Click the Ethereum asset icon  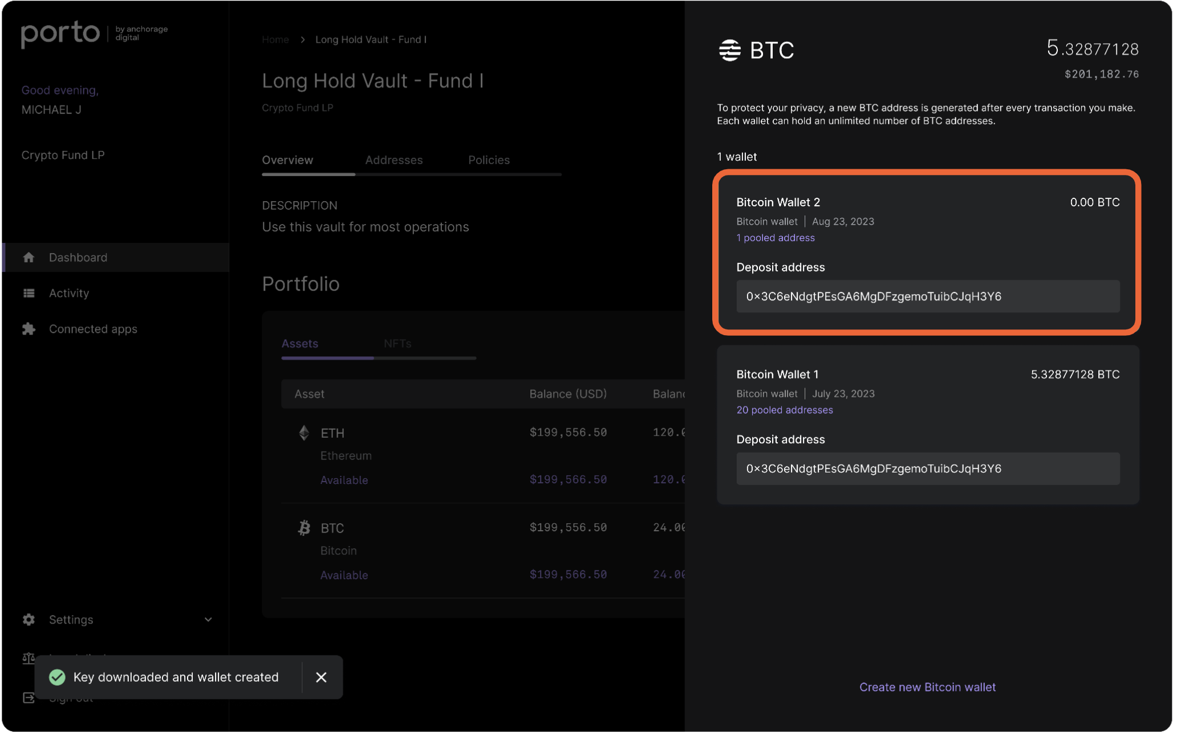[x=304, y=433]
